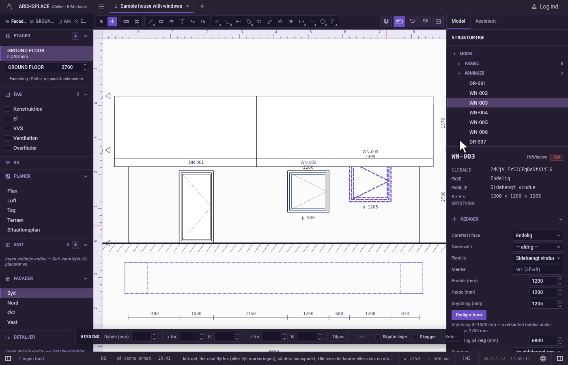The height and width of the screenshot is (365, 568).
Task: Click the Bredde (mm) input field
Action: pyautogui.click(x=543, y=281)
